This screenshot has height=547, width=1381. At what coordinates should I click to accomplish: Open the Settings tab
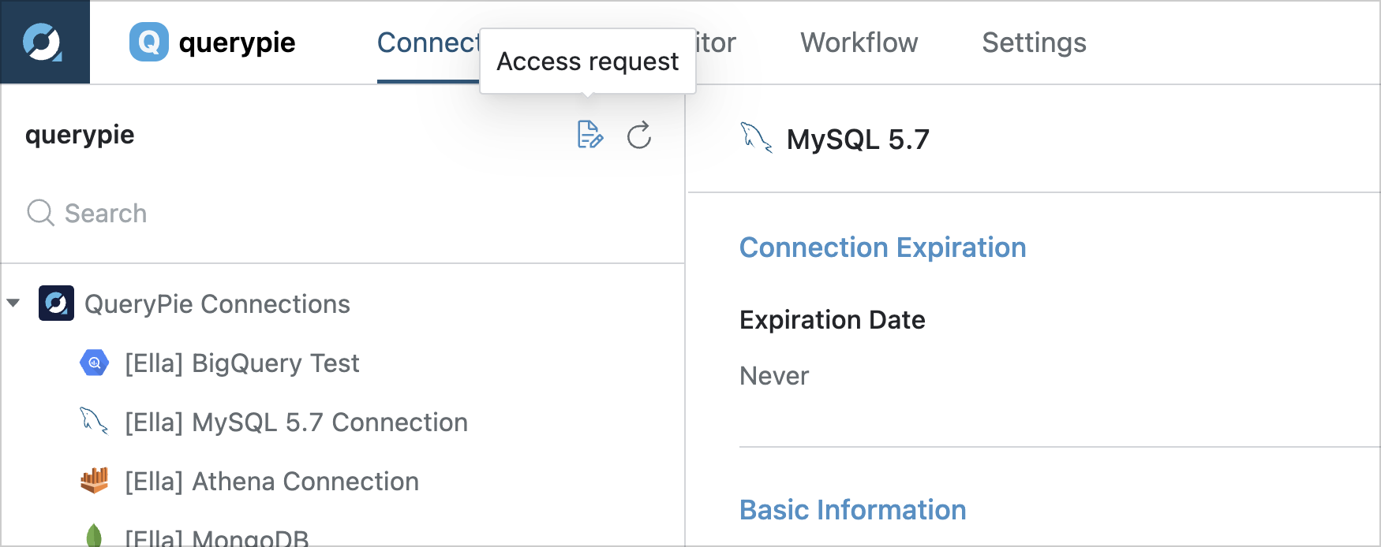click(1034, 43)
